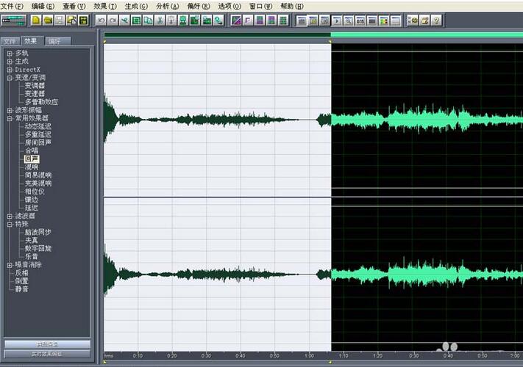Click the Help question mark toolbar icon
This screenshot has width=523, height=367.
click(x=436, y=21)
